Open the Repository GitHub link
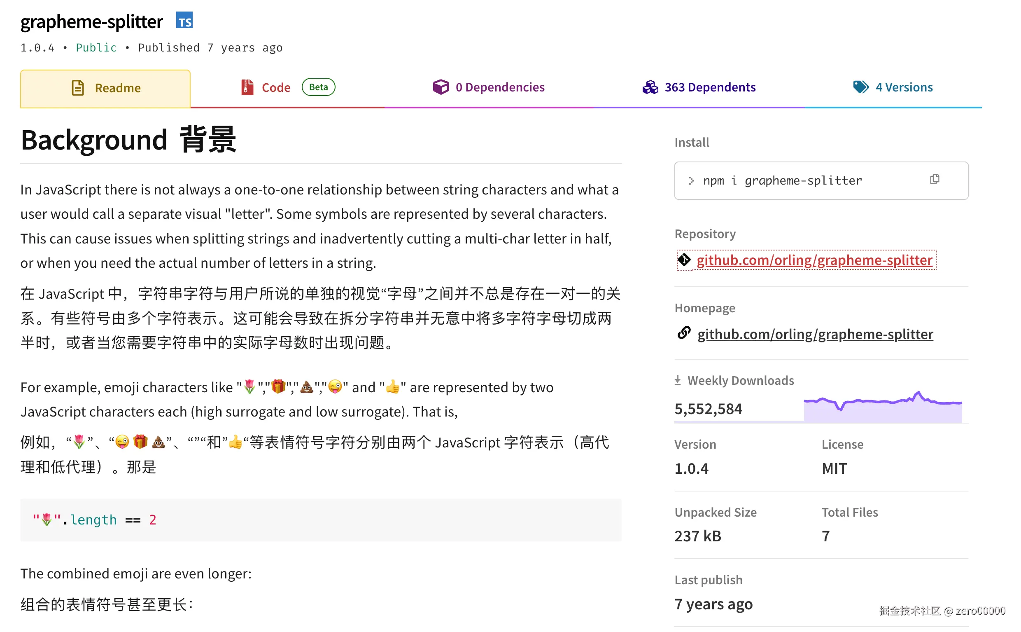This screenshot has height=632, width=1021. click(814, 260)
